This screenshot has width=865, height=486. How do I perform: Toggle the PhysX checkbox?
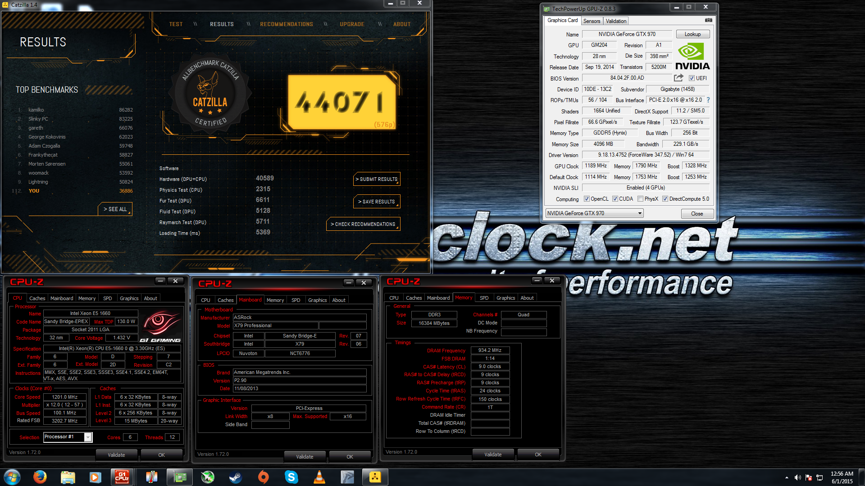coord(640,199)
